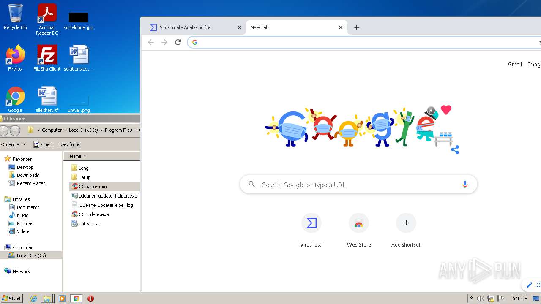Select Recent Places in navigation pane

(x=27, y=183)
